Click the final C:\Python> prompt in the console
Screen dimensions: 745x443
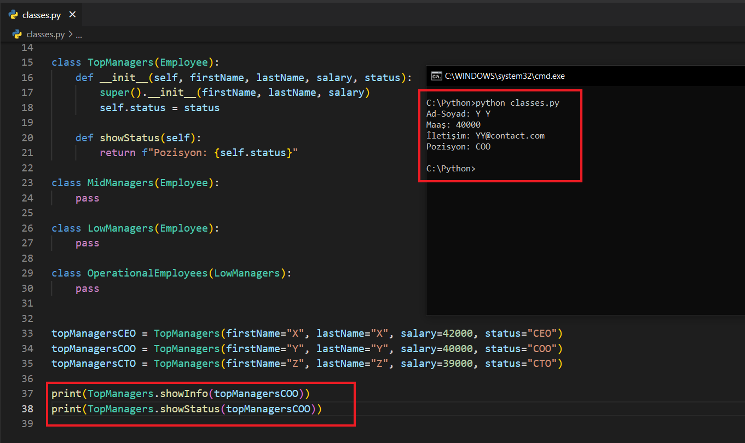pos(451,169)
